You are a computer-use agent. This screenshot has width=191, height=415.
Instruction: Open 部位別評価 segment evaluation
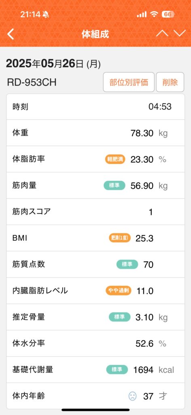[129, 82]
